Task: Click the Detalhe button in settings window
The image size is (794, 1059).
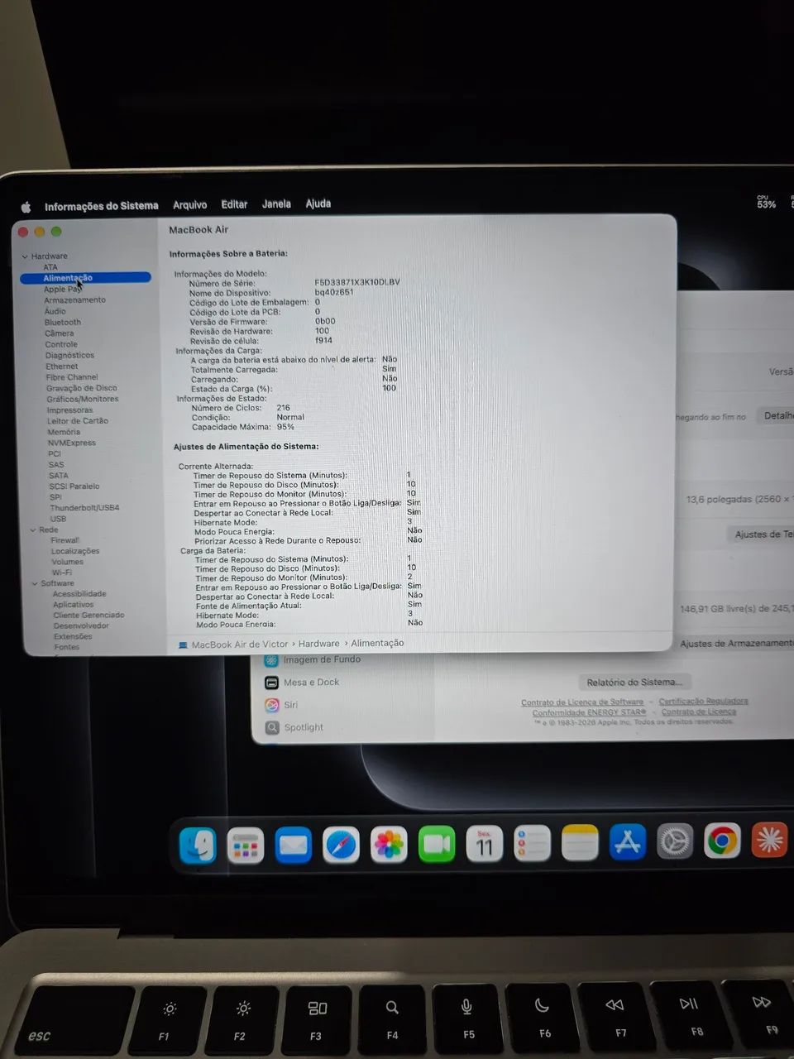Action: (x=777, y=415)
